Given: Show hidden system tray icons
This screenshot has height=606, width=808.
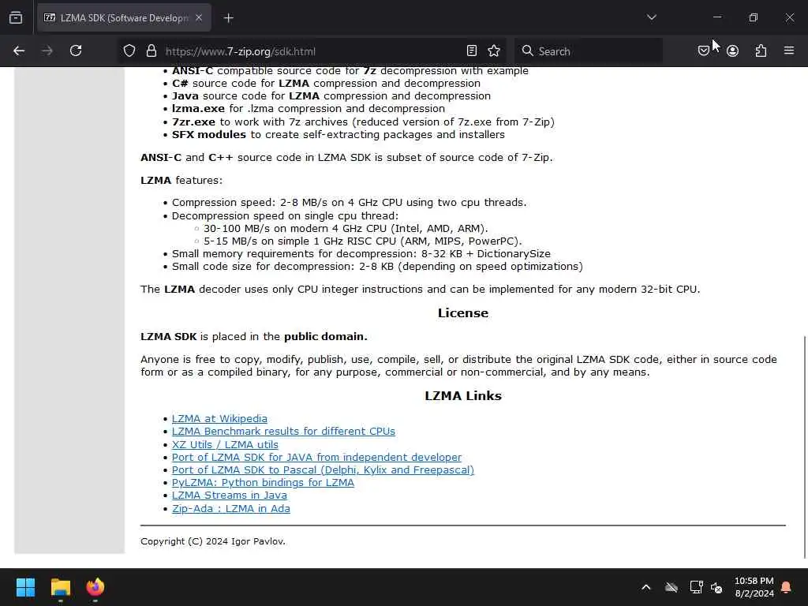Looking at the screenshot, I should (645, 587).
